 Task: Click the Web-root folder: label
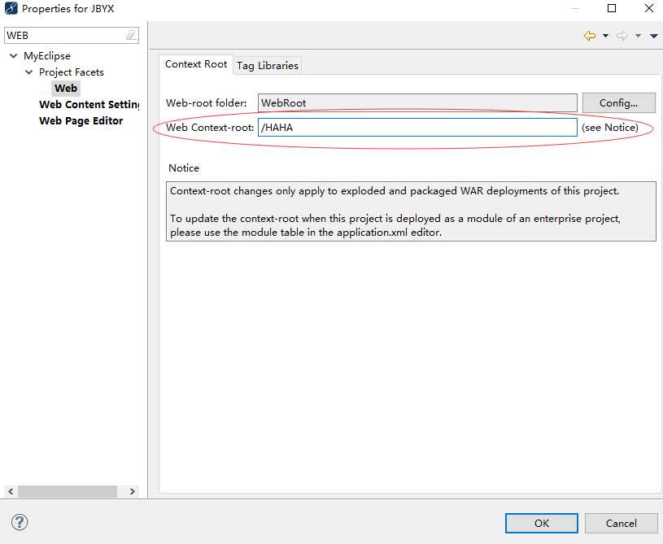[207, 102]
